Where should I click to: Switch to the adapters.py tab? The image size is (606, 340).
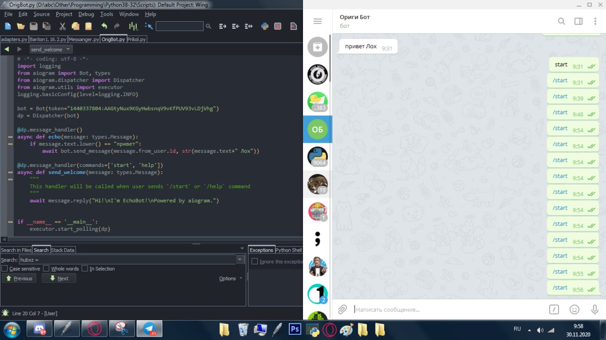(14, 39)
